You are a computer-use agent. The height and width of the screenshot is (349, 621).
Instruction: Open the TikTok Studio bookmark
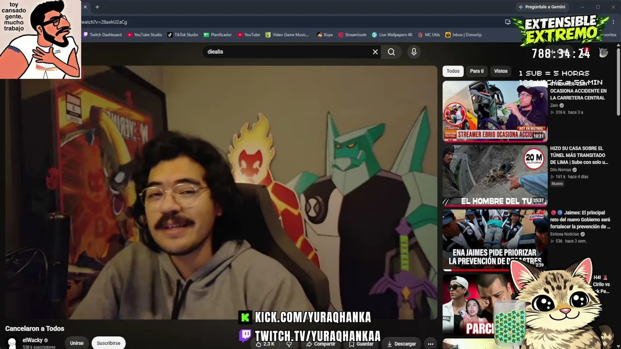point(183,35)
